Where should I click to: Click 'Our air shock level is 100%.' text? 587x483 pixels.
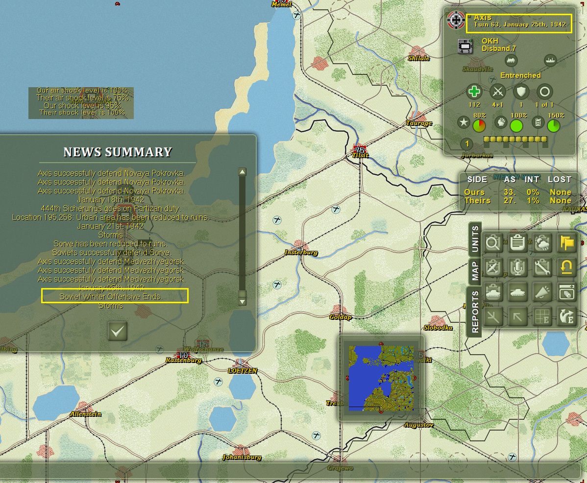point(82,90)
